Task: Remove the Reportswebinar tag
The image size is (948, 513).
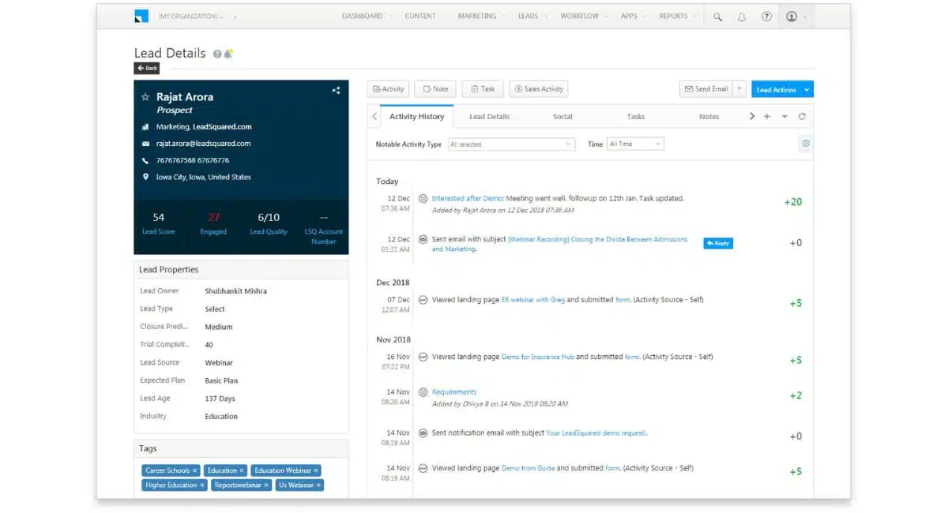Action: pos(266,485)
